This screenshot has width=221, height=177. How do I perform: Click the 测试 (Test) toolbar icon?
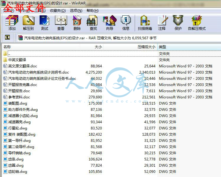click(x=45, y=21)
